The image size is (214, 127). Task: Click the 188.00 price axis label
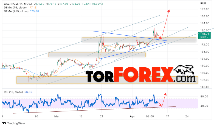coord(205,16)
